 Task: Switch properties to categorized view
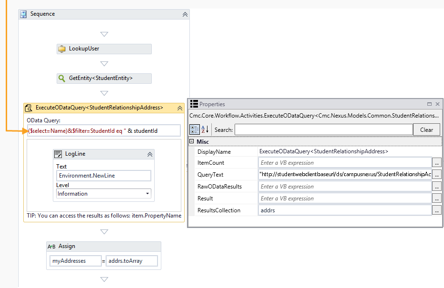[x=195, y=129]
